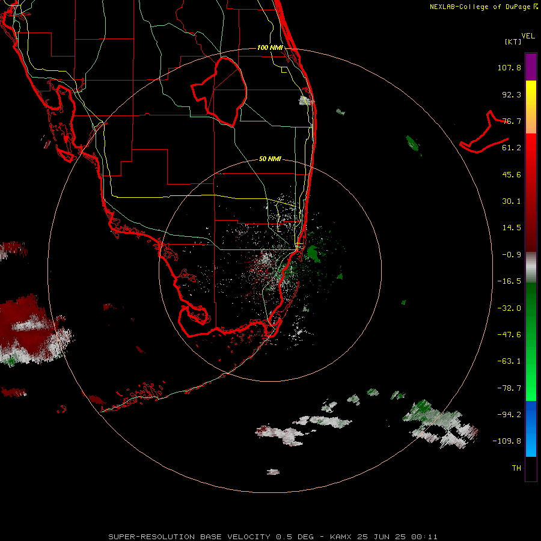Click the 45.6 velocity scale value
Viewport: 541px width, 541px height.
coord(512,174)
